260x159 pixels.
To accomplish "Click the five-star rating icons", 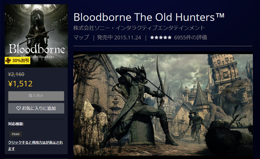I will 161,37.
